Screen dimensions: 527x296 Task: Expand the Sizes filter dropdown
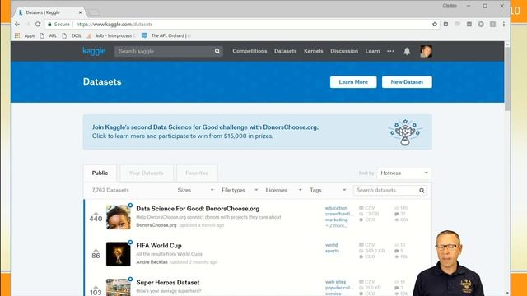195,190
